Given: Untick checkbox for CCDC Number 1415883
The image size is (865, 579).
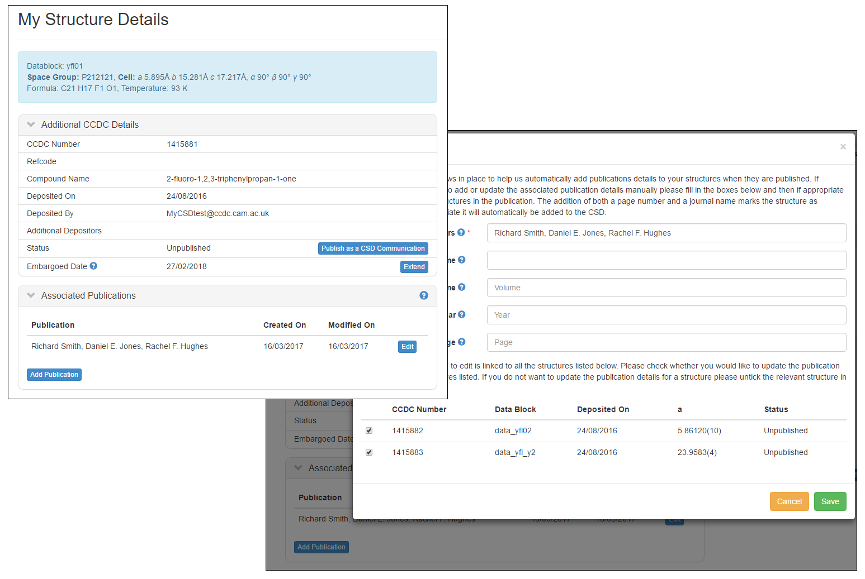Looking at the screenshot, I should [x=369, y=452].
